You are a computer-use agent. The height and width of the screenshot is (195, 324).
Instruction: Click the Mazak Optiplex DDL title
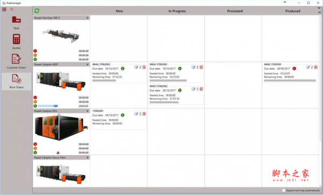[x=46, y=111]
